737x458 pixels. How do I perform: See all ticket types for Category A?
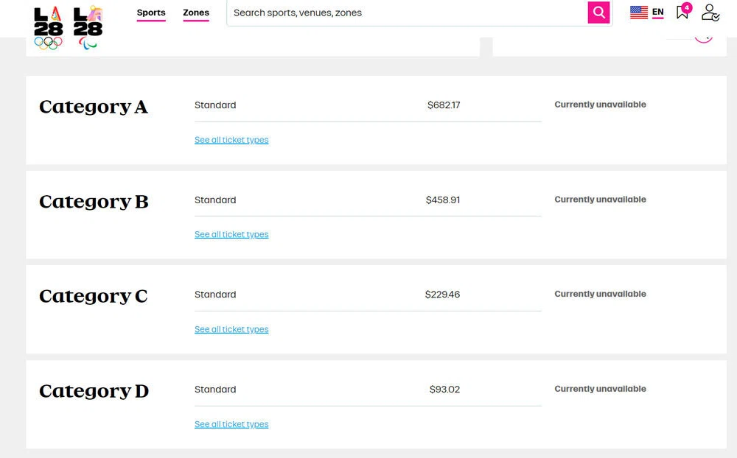click(x=231, y=140)
